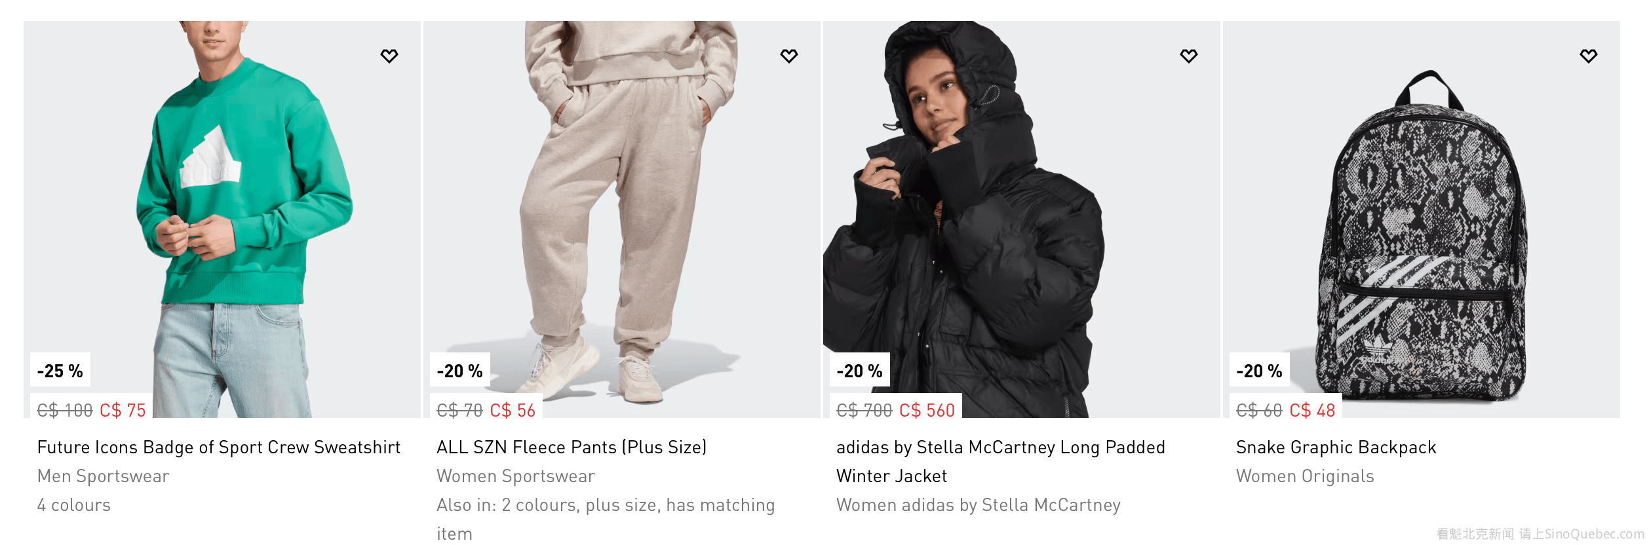Select Men Sportswear category label
1649x545 pixels.
click(103, 476)
